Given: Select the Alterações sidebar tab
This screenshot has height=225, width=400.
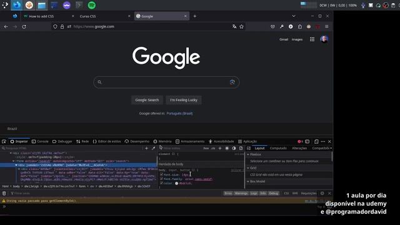Looking at the screenshot, I should (299, 148).
